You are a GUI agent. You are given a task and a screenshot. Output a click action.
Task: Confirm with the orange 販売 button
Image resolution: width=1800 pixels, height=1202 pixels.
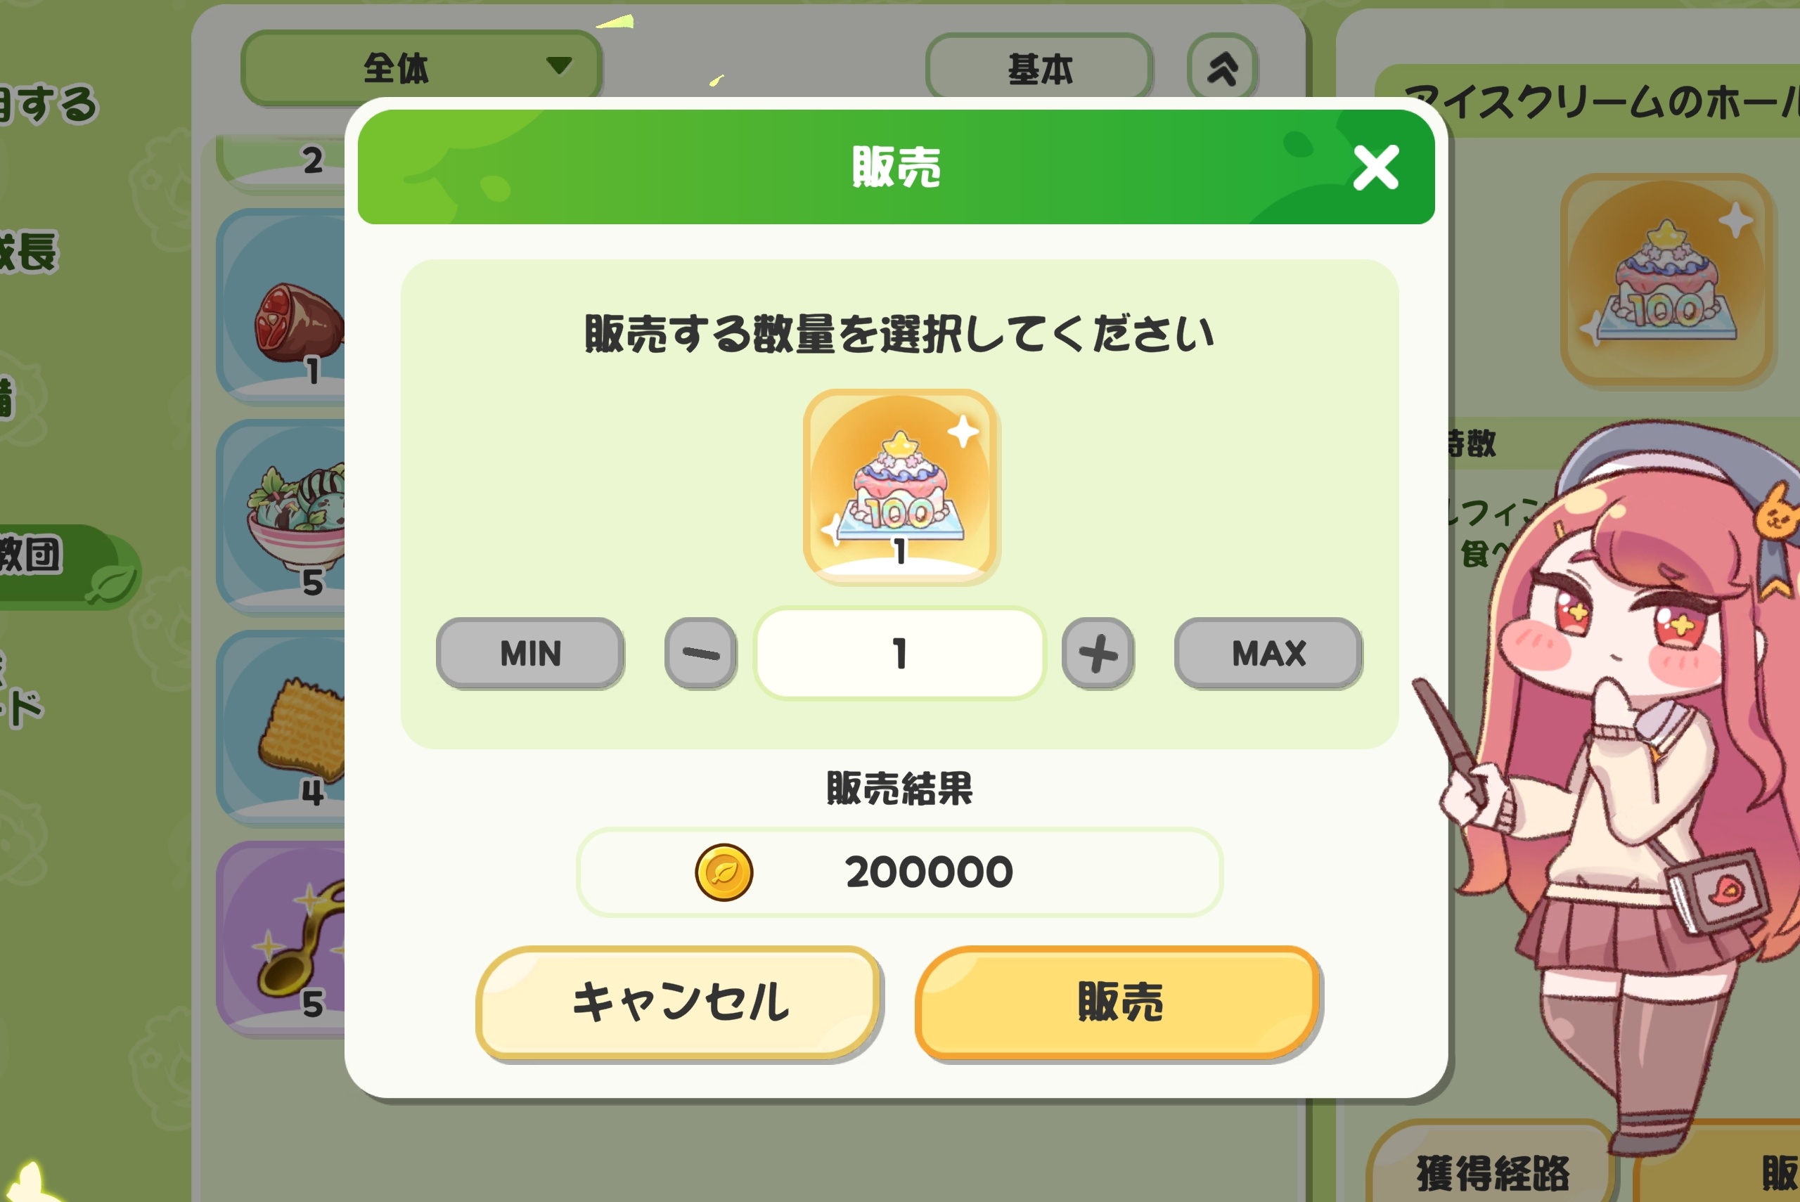(1119, 1002)
